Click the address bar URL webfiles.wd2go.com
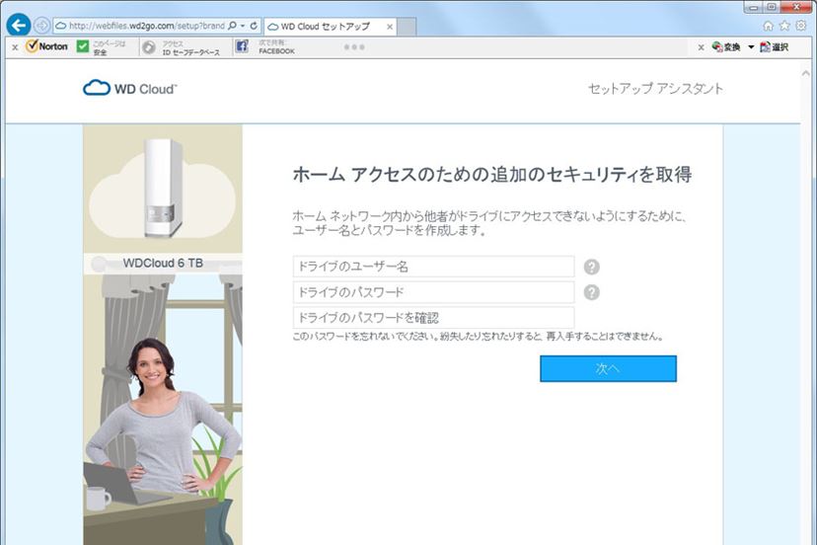 146,26
